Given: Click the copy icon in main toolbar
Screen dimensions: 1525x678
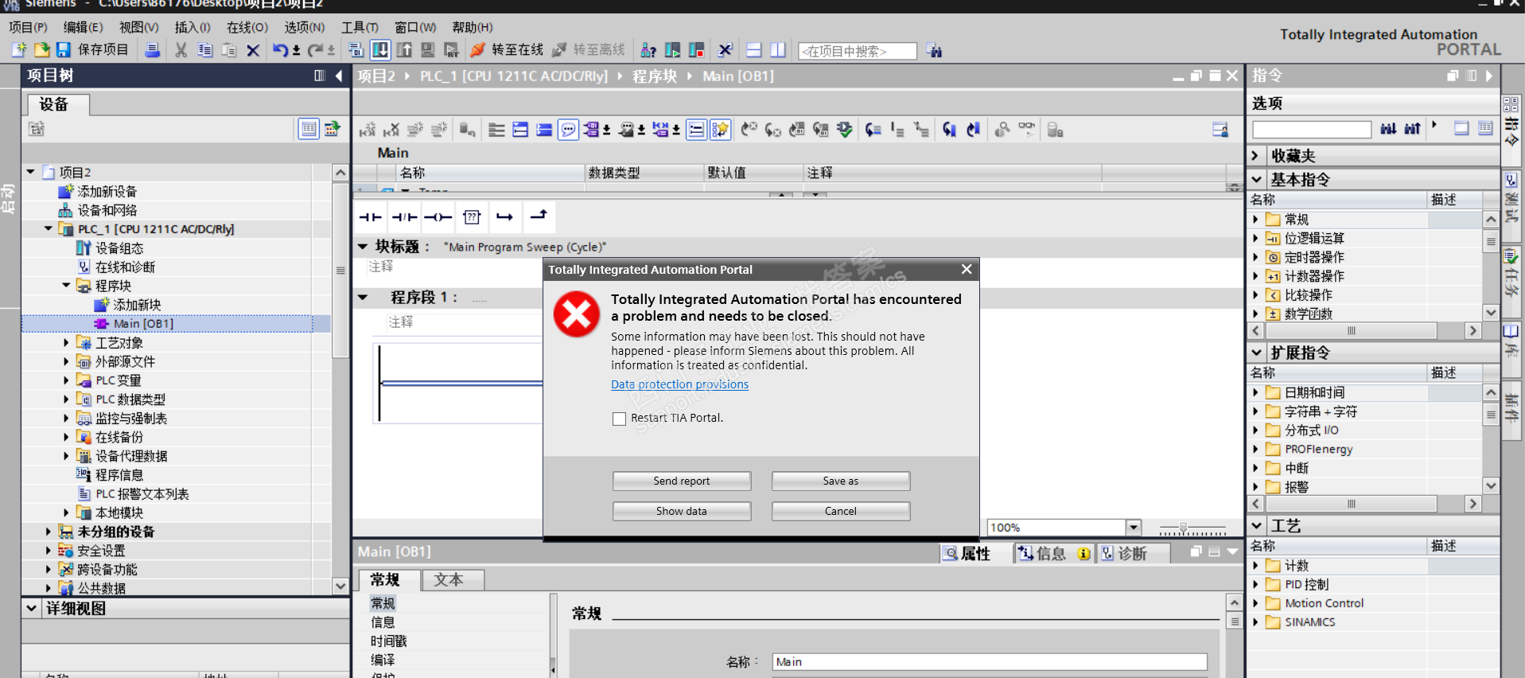Looking at the screenshot, I should tap(204, 50).
